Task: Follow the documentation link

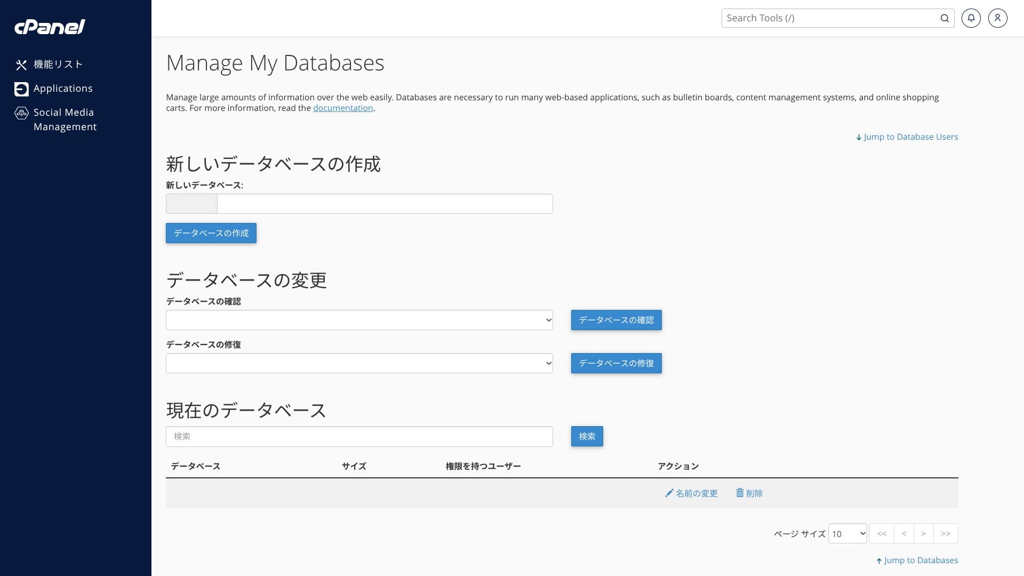Action: (x=343, y=108)
